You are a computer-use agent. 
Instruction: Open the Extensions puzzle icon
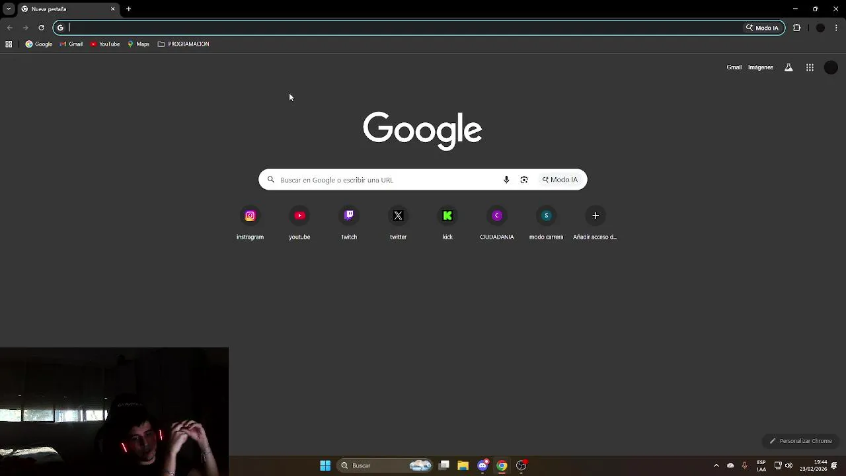pos(796,28)
